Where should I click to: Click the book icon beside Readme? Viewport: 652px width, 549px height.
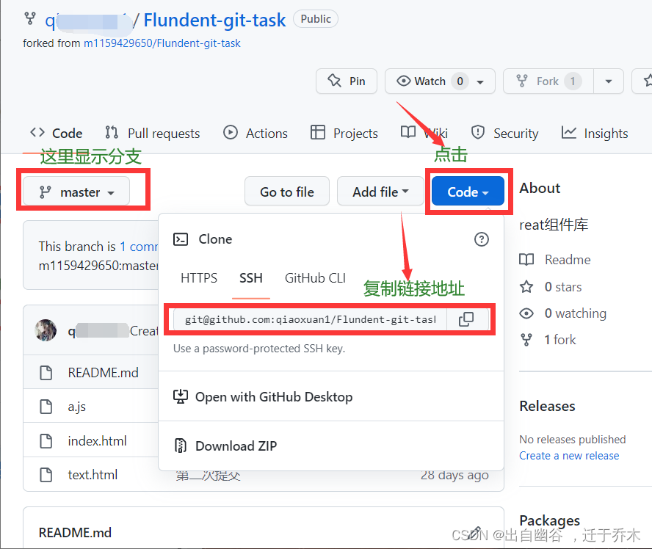coord(526,260)
